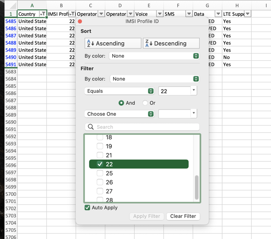Expand the Choose One condition dropdown
271x239 pixels.
pyautogui.click(x=119, y=114)
